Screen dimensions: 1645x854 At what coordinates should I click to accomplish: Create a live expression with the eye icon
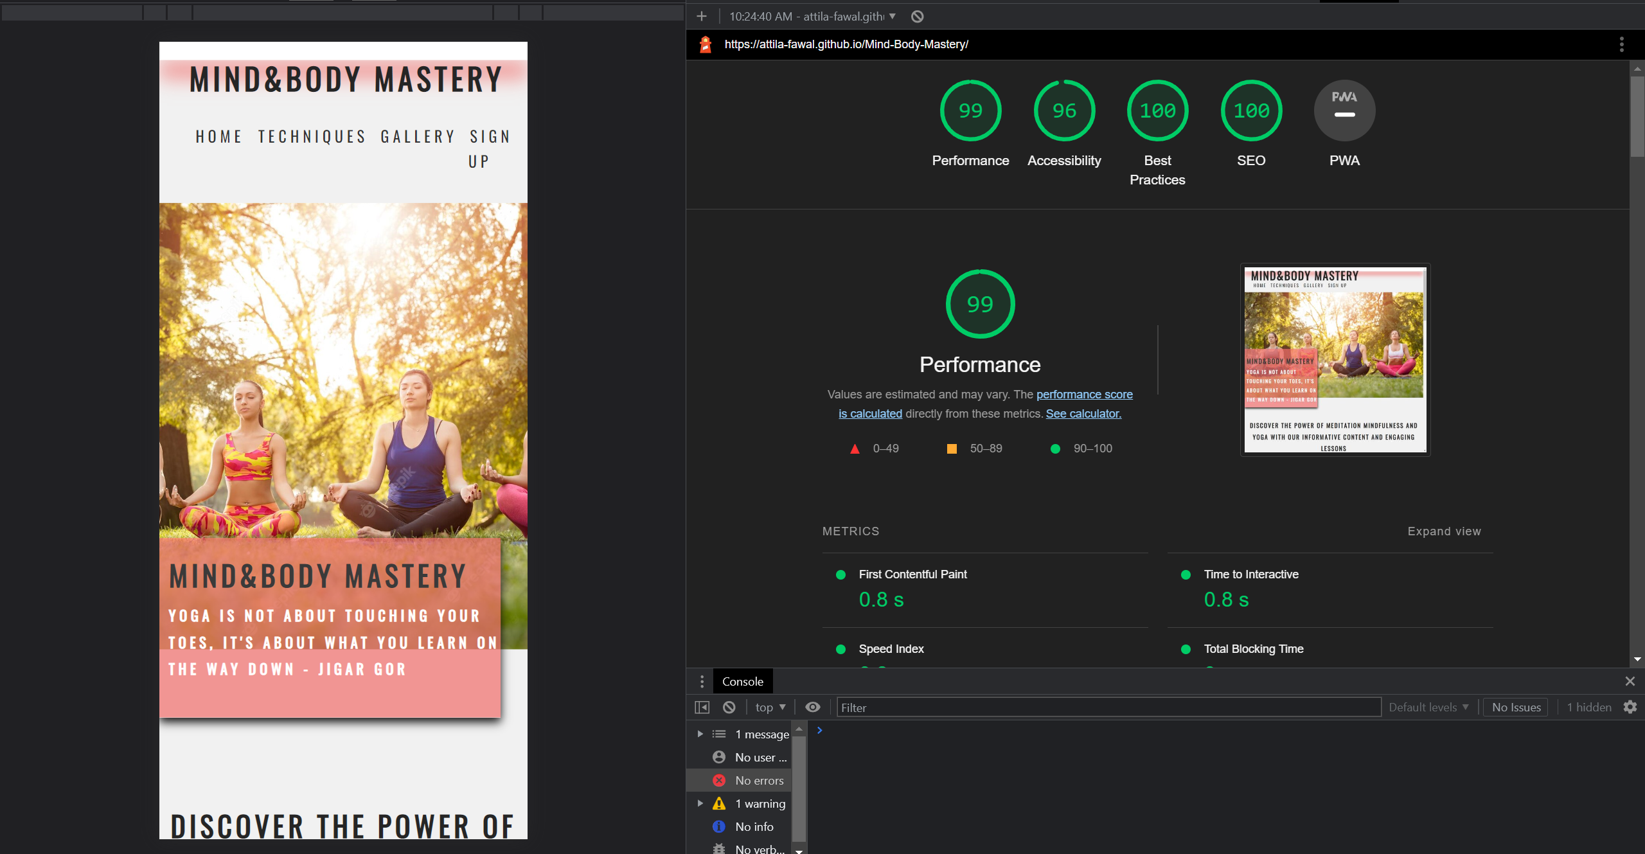812,707
